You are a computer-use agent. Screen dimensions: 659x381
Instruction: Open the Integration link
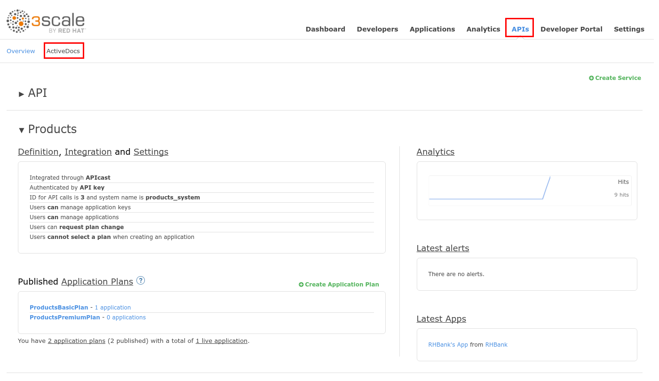pos(88,152)
